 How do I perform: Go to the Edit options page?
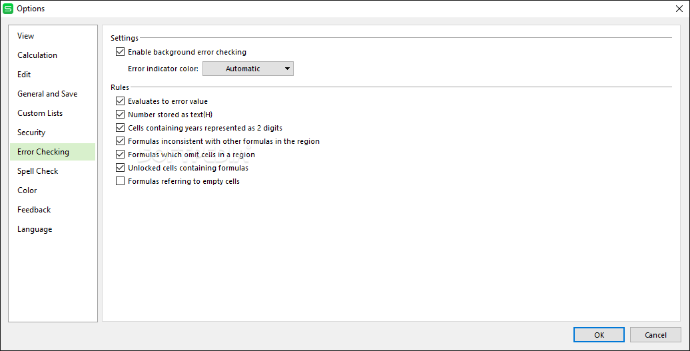pyautogui.click(x=53, y=75)
